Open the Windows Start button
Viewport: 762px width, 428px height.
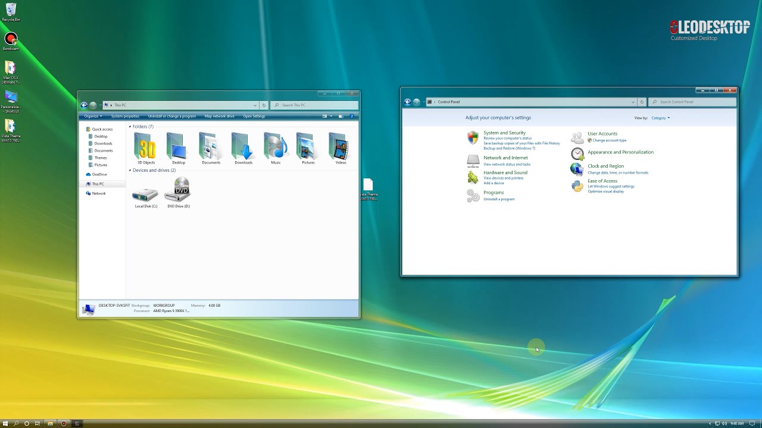[x=5, y=424]
